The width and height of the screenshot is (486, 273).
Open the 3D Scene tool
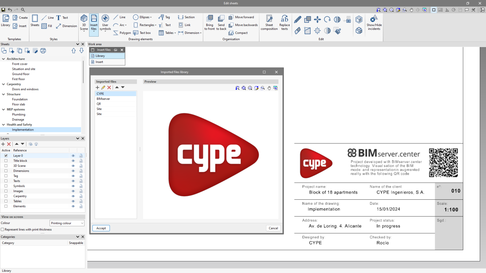pos(84,22)
